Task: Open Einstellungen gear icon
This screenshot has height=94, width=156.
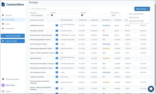Action: click(3, 28)
